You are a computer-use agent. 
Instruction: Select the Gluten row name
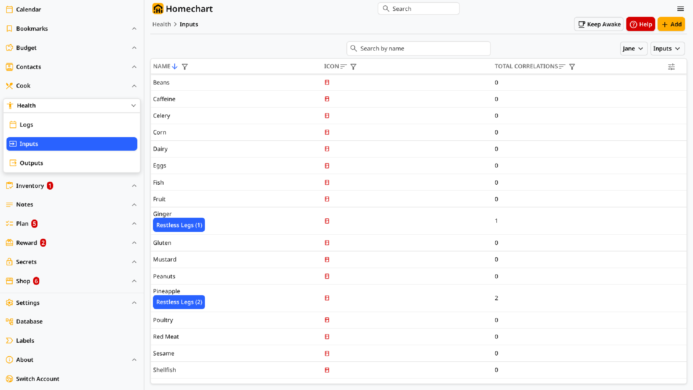pos(162,243)
